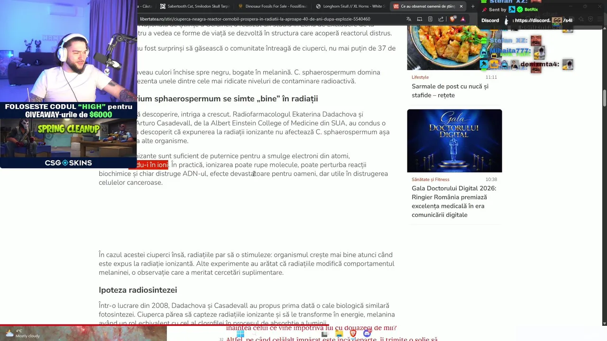Click the translate page icon in address bar
This screenshot has height=341, width=607.
click(409, 19)
